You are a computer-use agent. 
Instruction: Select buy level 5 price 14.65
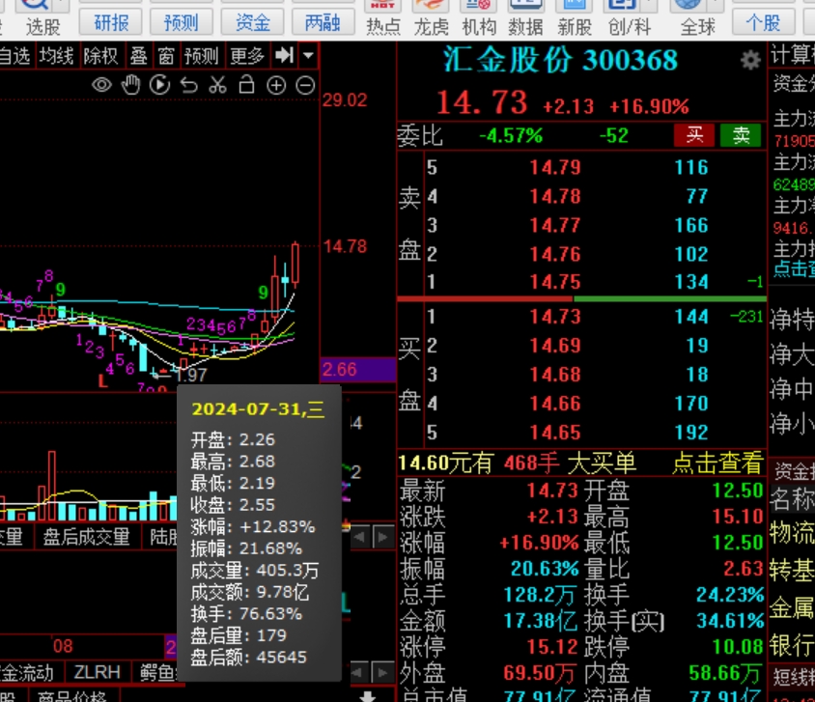coord(554,433)
